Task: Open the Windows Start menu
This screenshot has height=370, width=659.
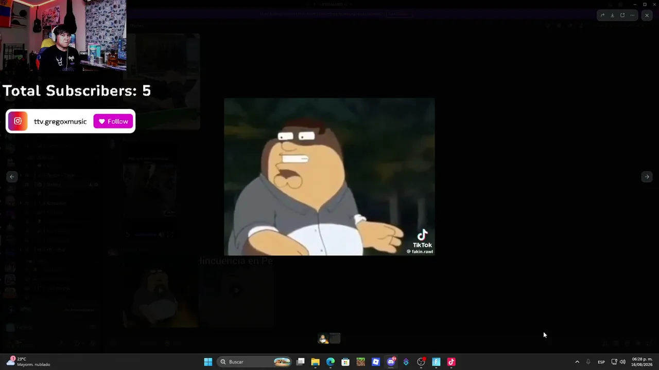Action: click(208, 362)
